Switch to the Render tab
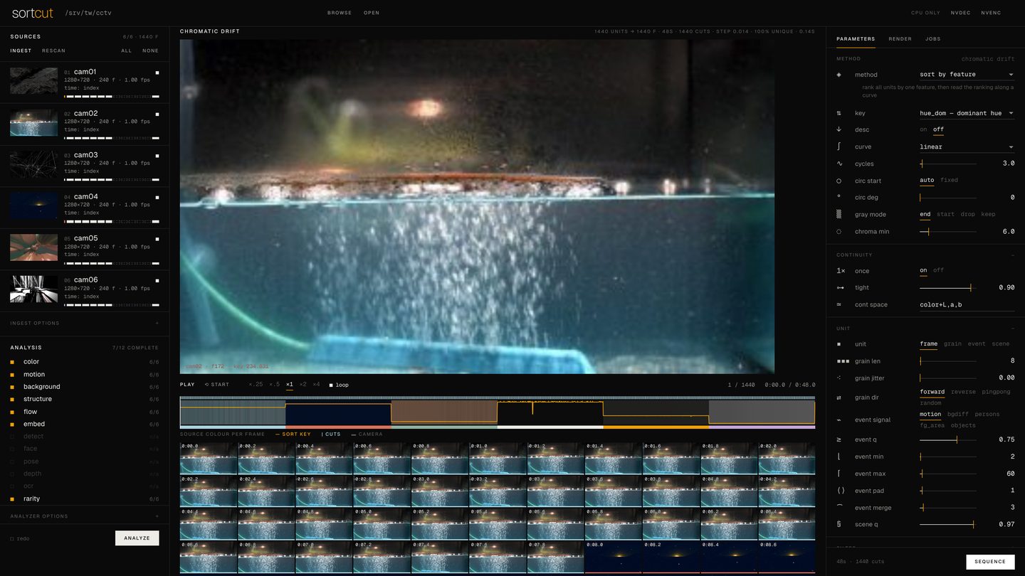The image size is (1025, 576). click(x=900, y=39)
